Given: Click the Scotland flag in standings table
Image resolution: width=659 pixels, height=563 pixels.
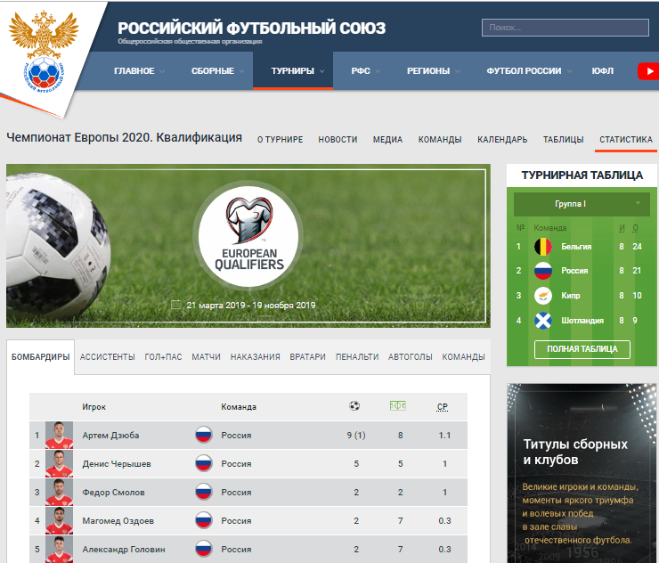Looking at the screenshot, I should [543, 321].
